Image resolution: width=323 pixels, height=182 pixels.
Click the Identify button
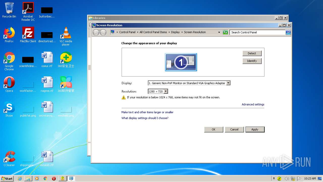point(252,61)
